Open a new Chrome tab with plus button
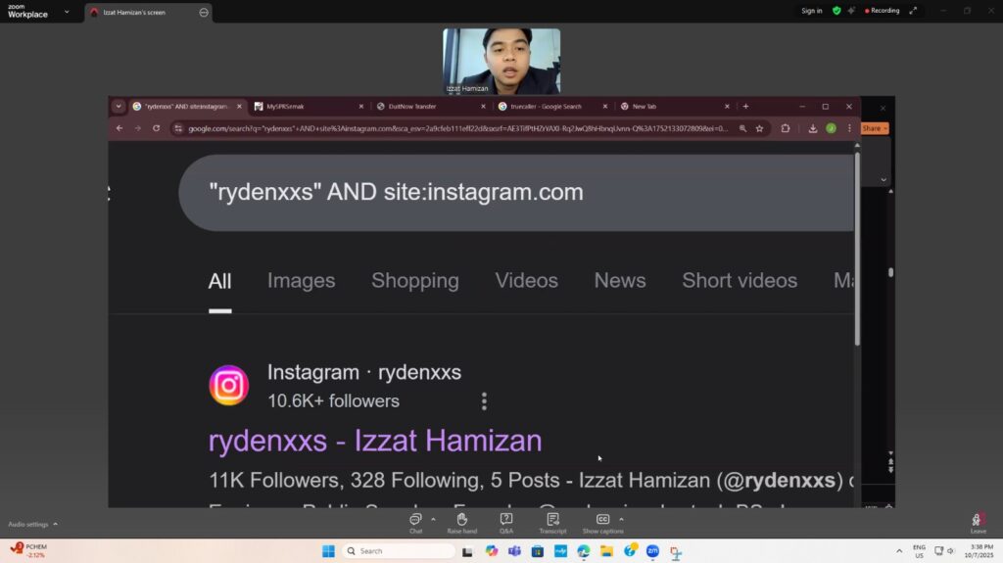1003x563 pixels. [745, 106]
